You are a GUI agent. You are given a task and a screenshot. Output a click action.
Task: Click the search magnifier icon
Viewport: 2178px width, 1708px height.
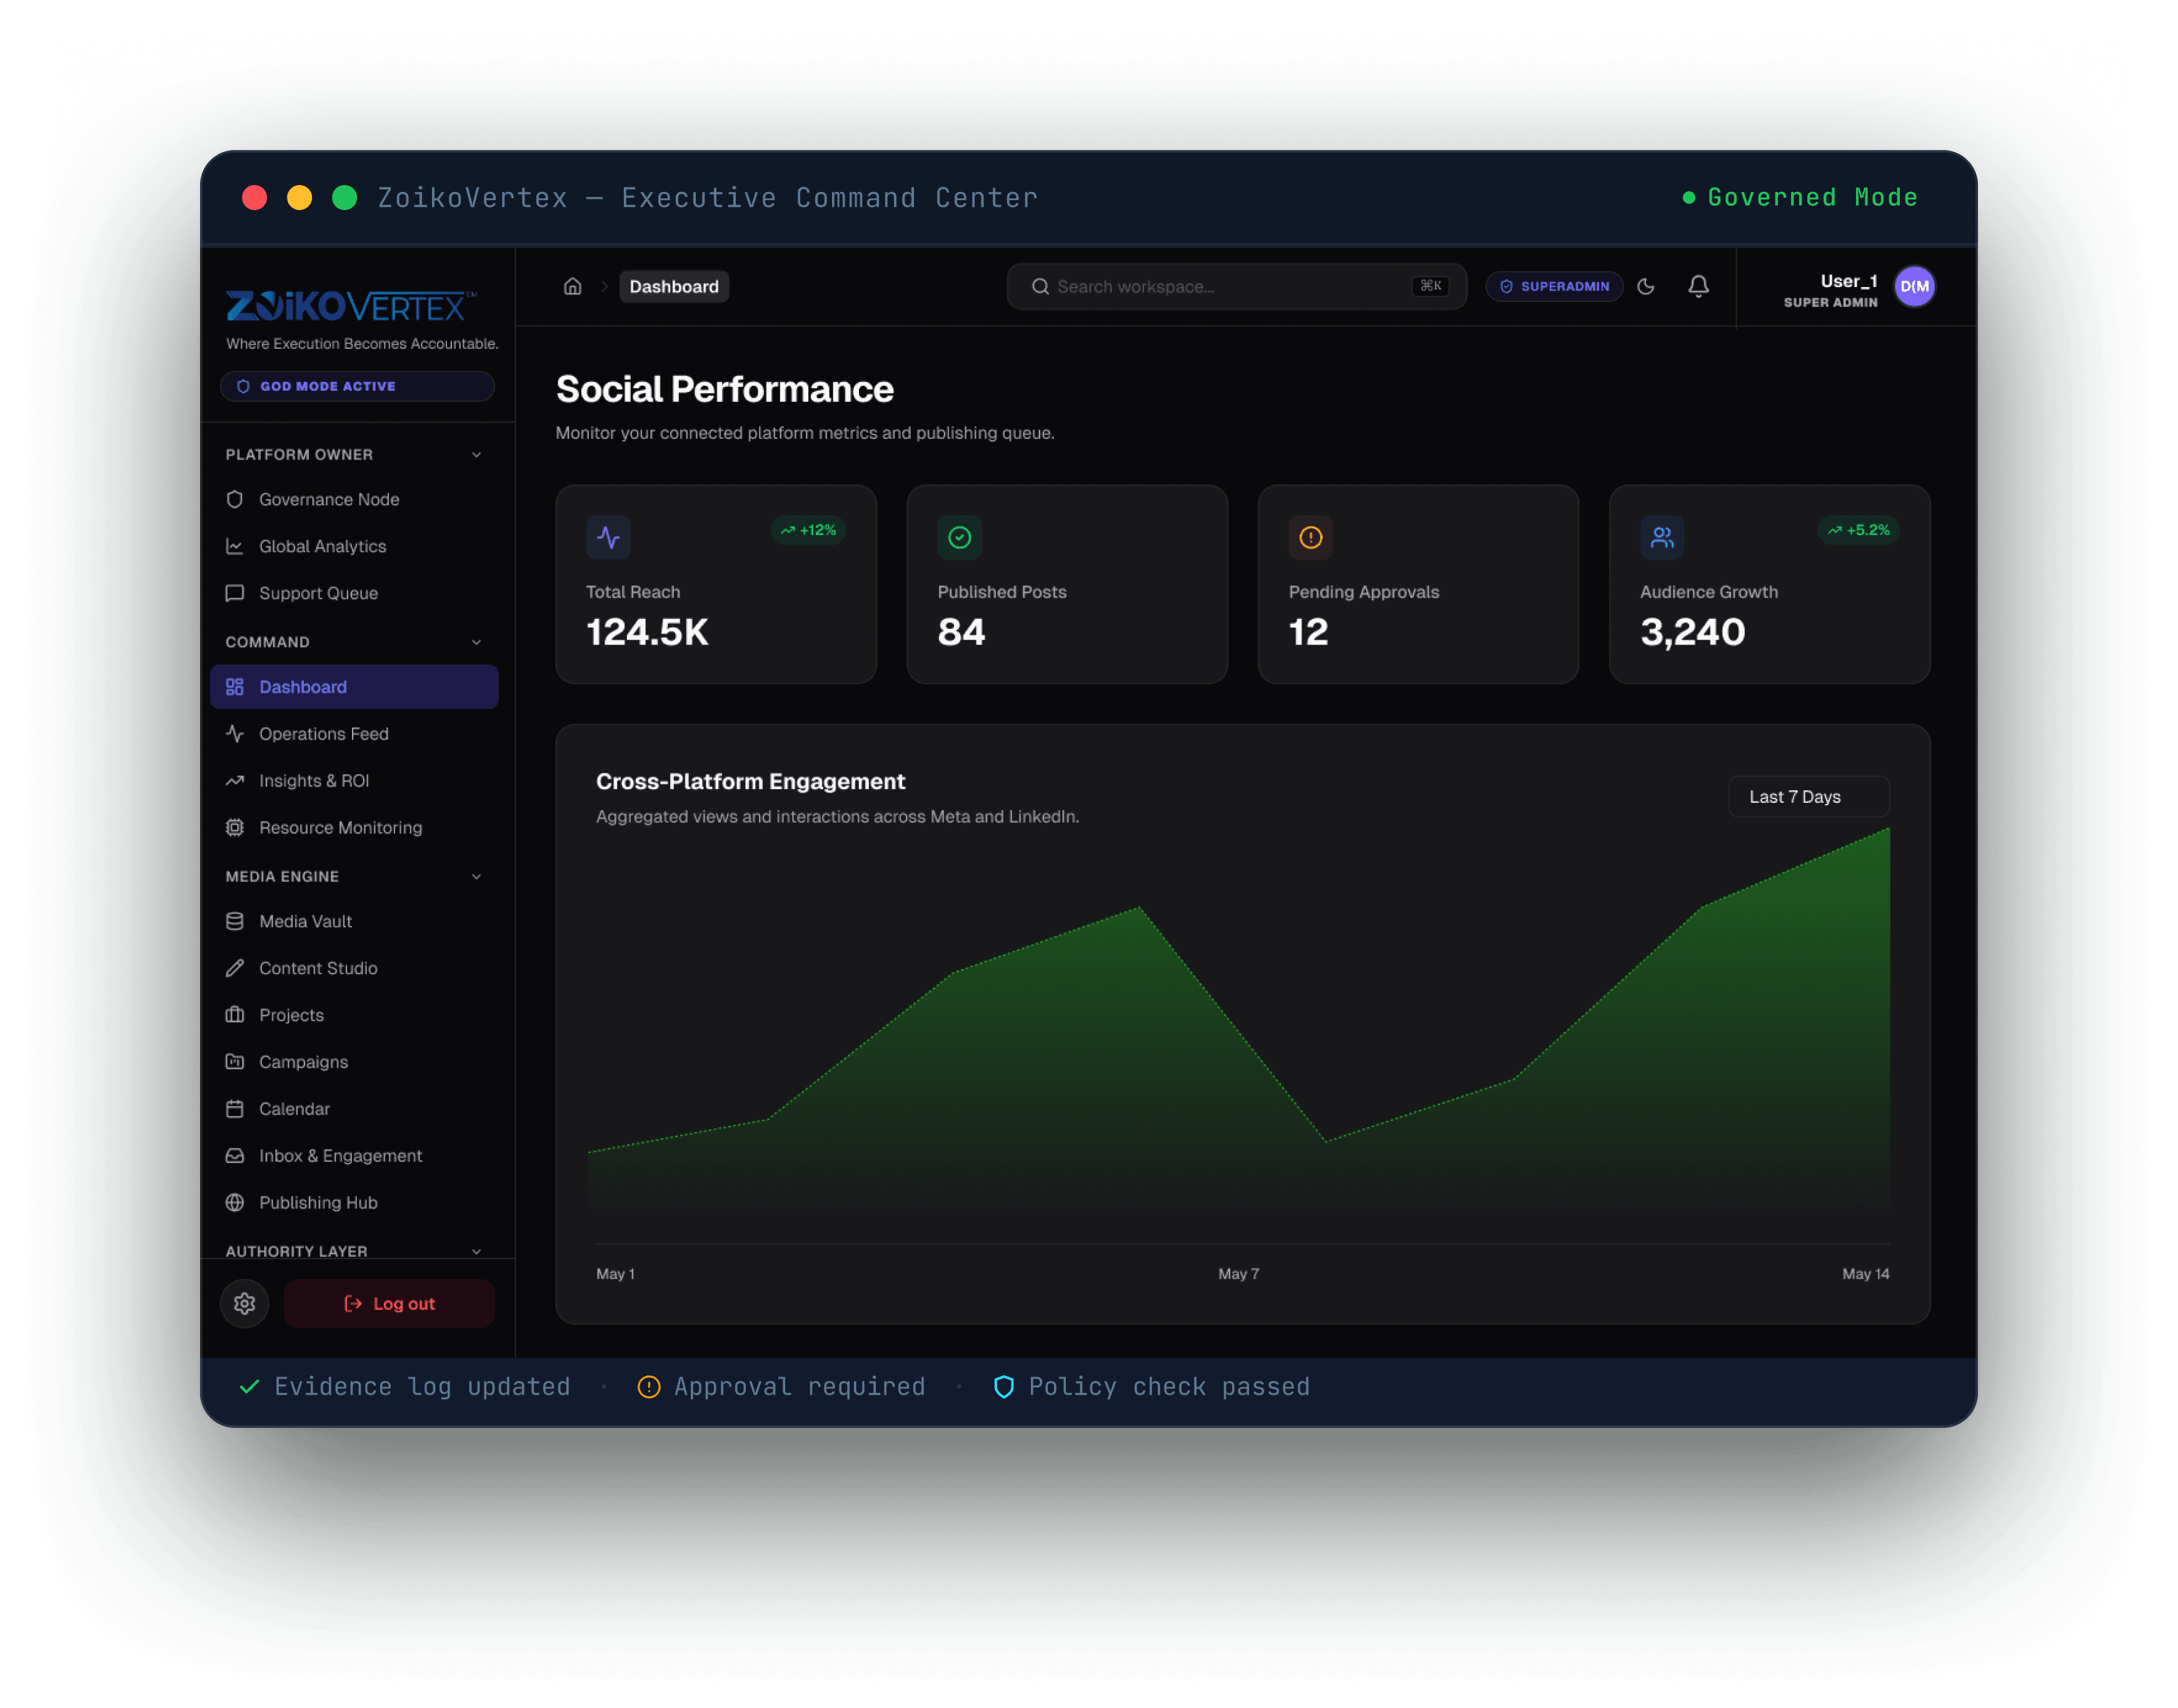point(1040,286)
